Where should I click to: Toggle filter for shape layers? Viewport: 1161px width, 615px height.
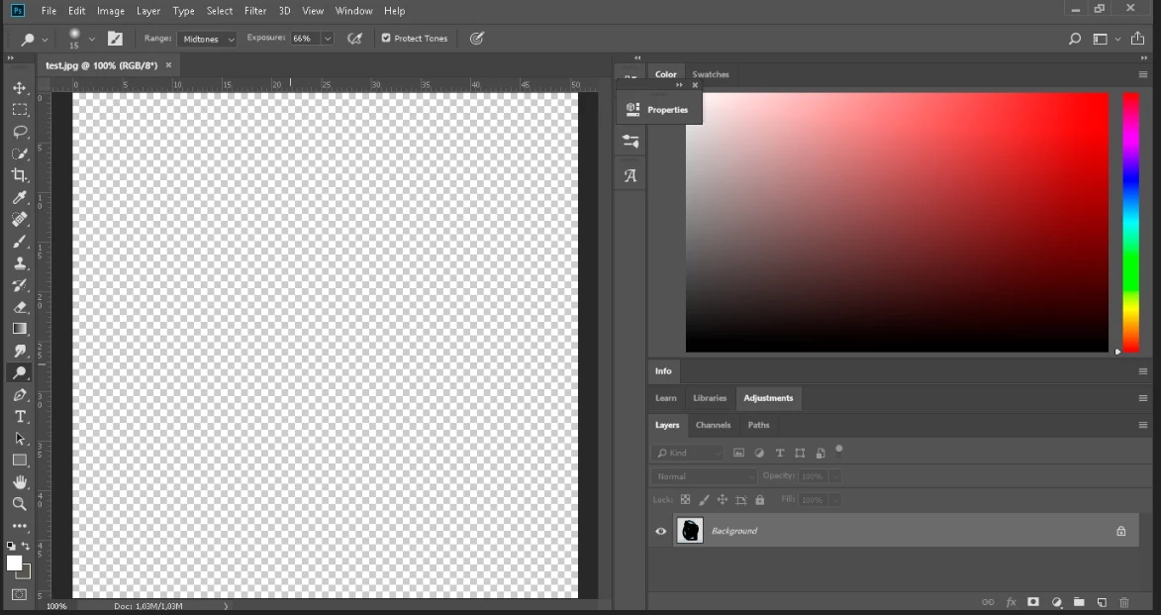pyautogui.click(x=800, y=453)
